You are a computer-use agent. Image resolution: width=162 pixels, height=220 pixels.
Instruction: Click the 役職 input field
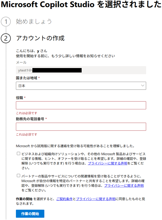(81, 105)
